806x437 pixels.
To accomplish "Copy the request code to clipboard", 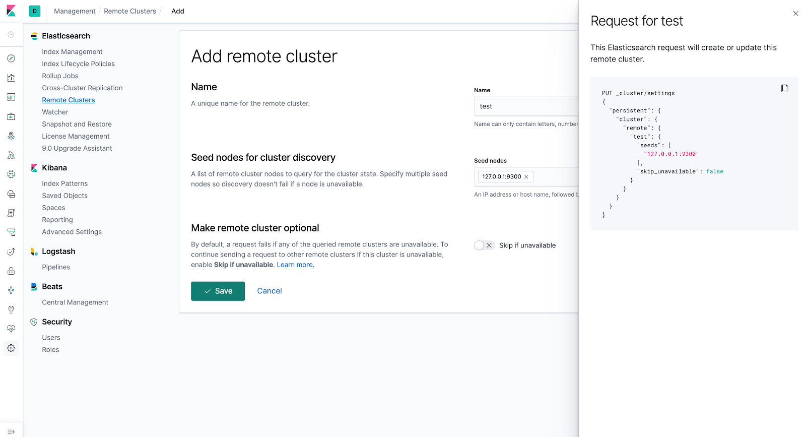I will tap(784, 89).
